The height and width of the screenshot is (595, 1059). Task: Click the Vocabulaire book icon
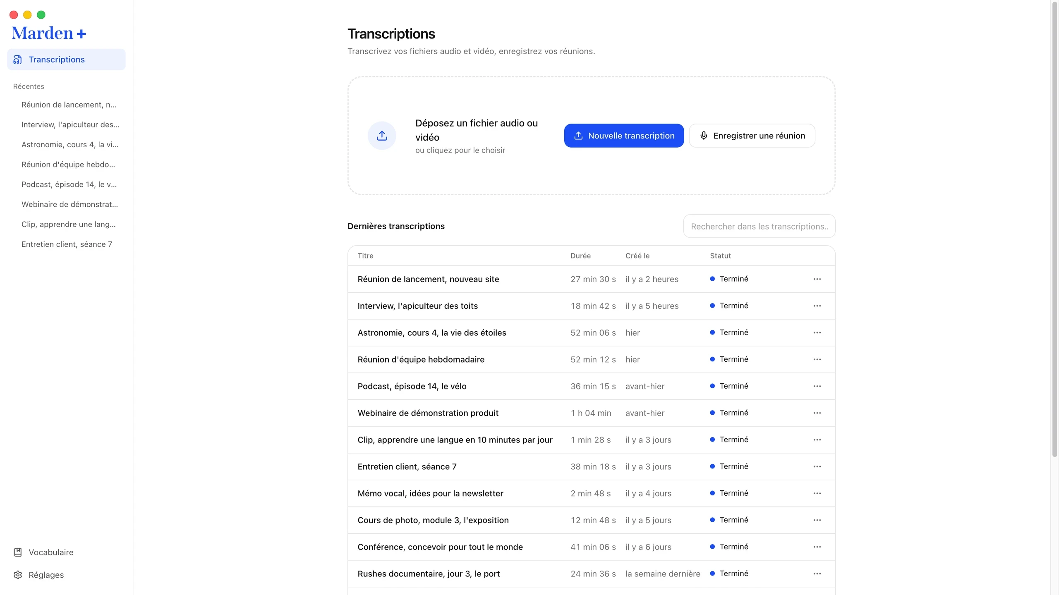tap(18, 552)
